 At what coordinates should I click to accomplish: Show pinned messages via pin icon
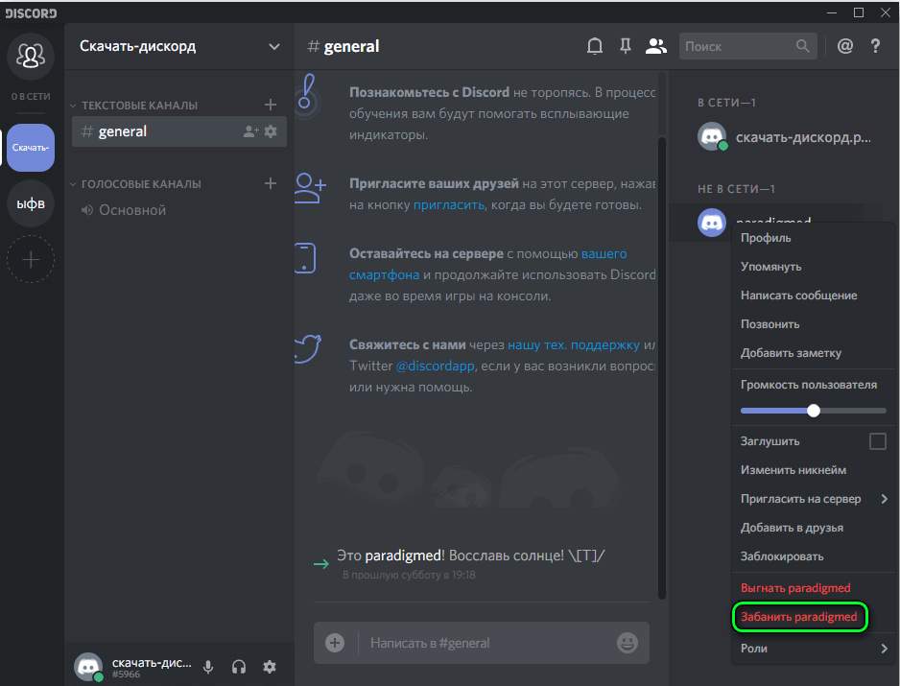[x=626, y=46]
